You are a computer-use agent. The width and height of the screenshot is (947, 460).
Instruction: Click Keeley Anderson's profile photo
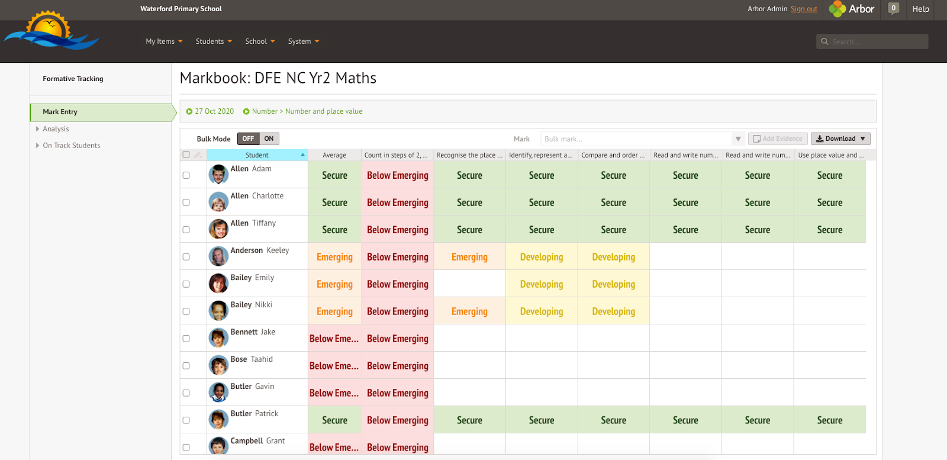[218, 256]
